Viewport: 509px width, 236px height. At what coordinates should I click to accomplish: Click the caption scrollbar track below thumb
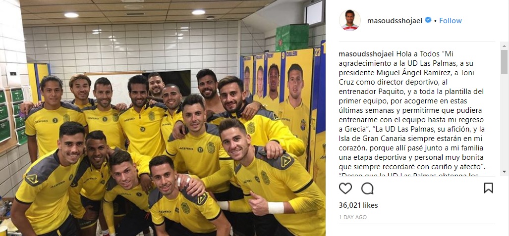point(504,122)
